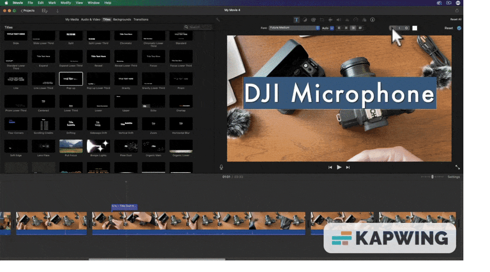Open the View menu
Viewport: 490px width, 272px height.
pos(79,3)
